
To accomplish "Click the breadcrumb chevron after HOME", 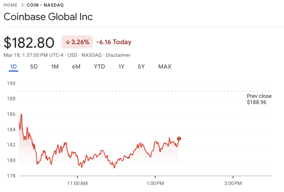I will coord(22,5).
